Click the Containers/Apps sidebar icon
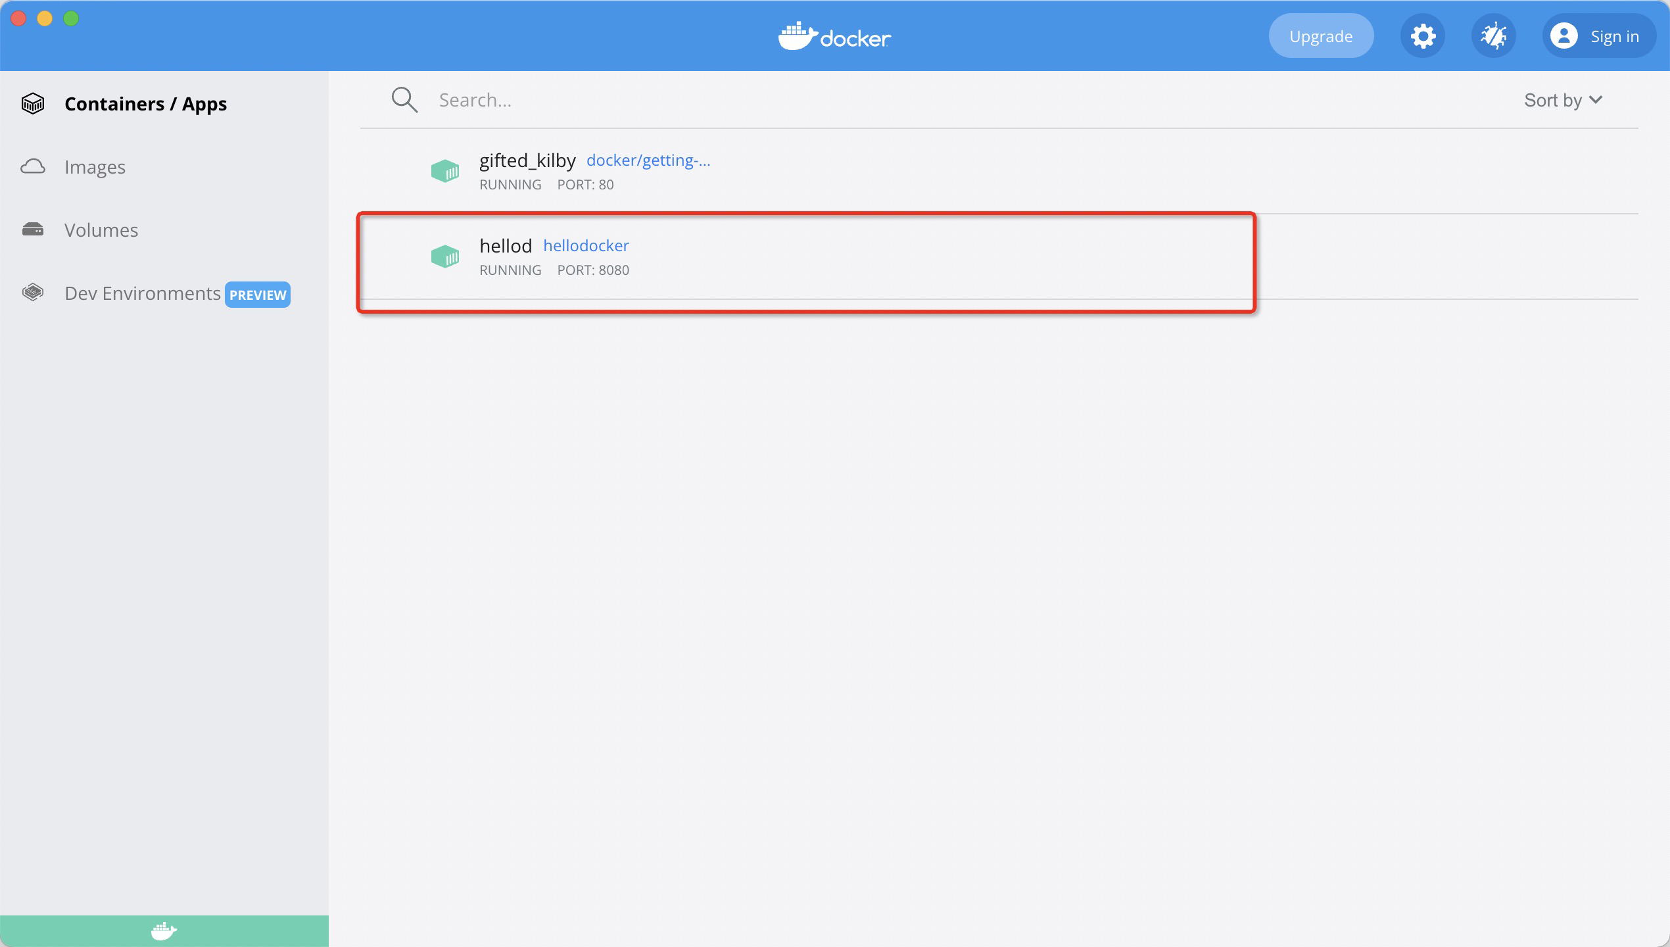Viewport: 1670px width, 947px height. pos(34,103)
